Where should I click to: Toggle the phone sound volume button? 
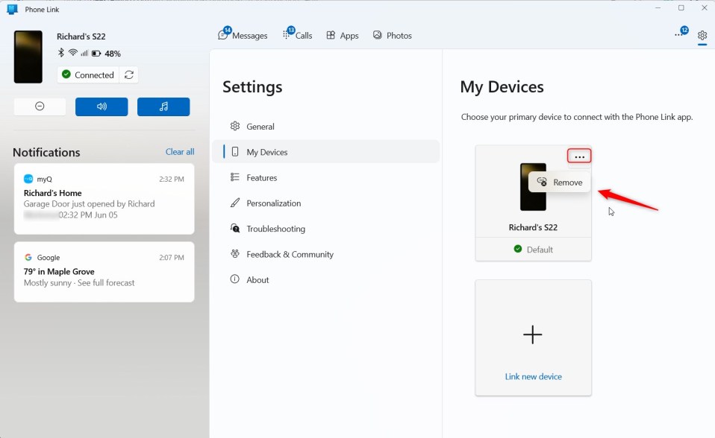(102, 107)
